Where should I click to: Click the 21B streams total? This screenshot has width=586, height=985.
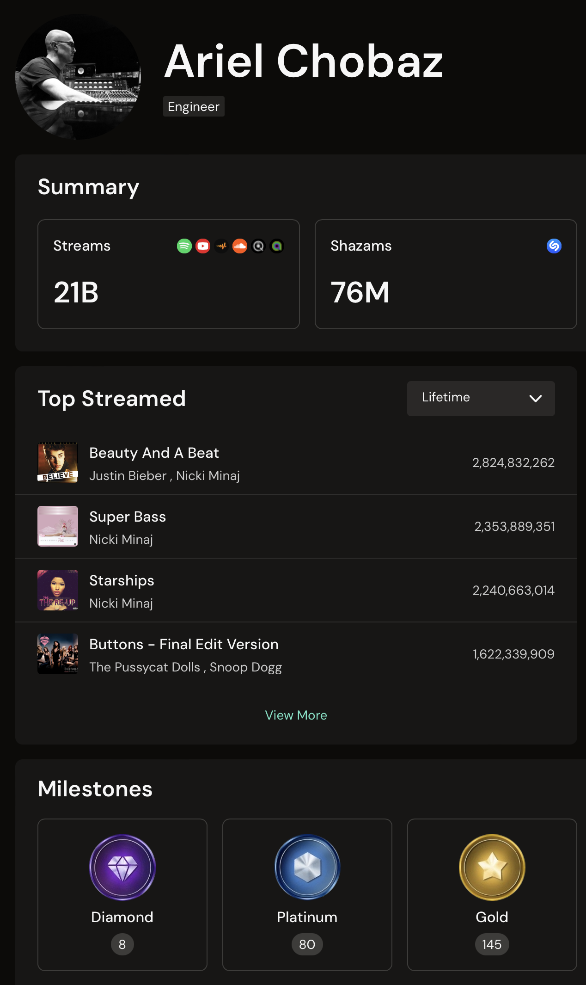(76, 293)
